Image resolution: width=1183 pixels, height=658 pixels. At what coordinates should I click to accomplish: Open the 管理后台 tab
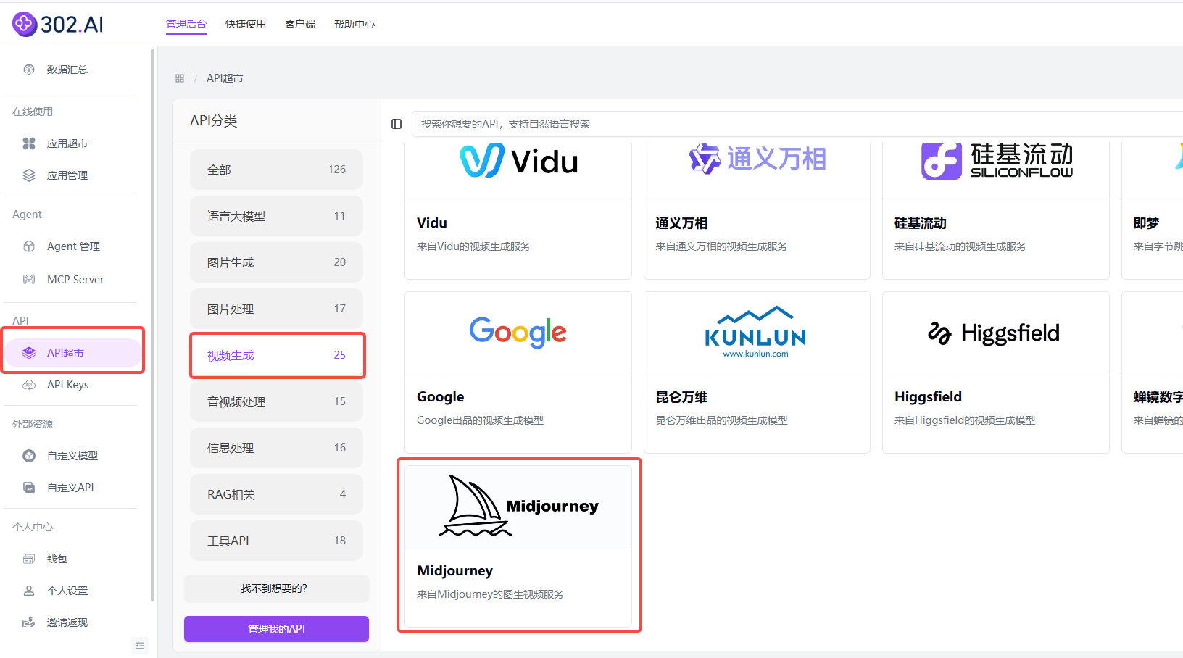click(186, 24)
